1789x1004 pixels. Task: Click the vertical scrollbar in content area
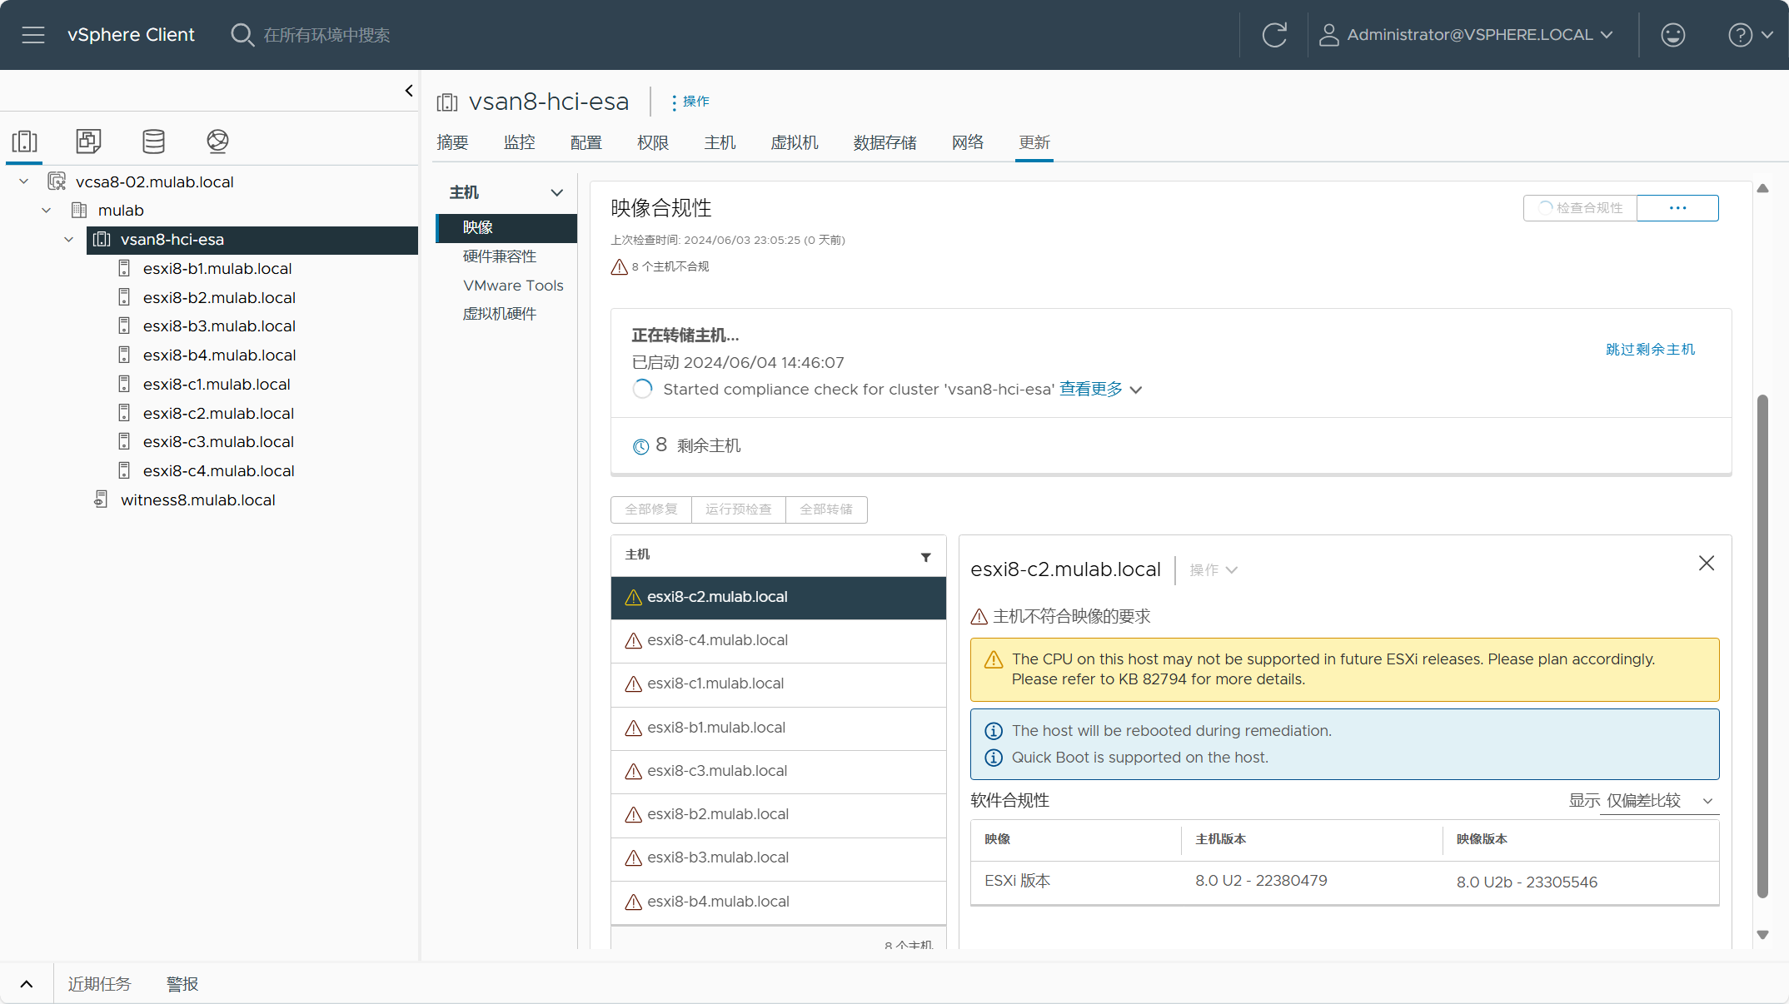pyautogui.click(x=1762, y=646)
